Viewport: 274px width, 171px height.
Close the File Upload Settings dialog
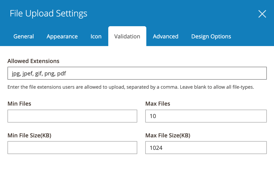262,14
